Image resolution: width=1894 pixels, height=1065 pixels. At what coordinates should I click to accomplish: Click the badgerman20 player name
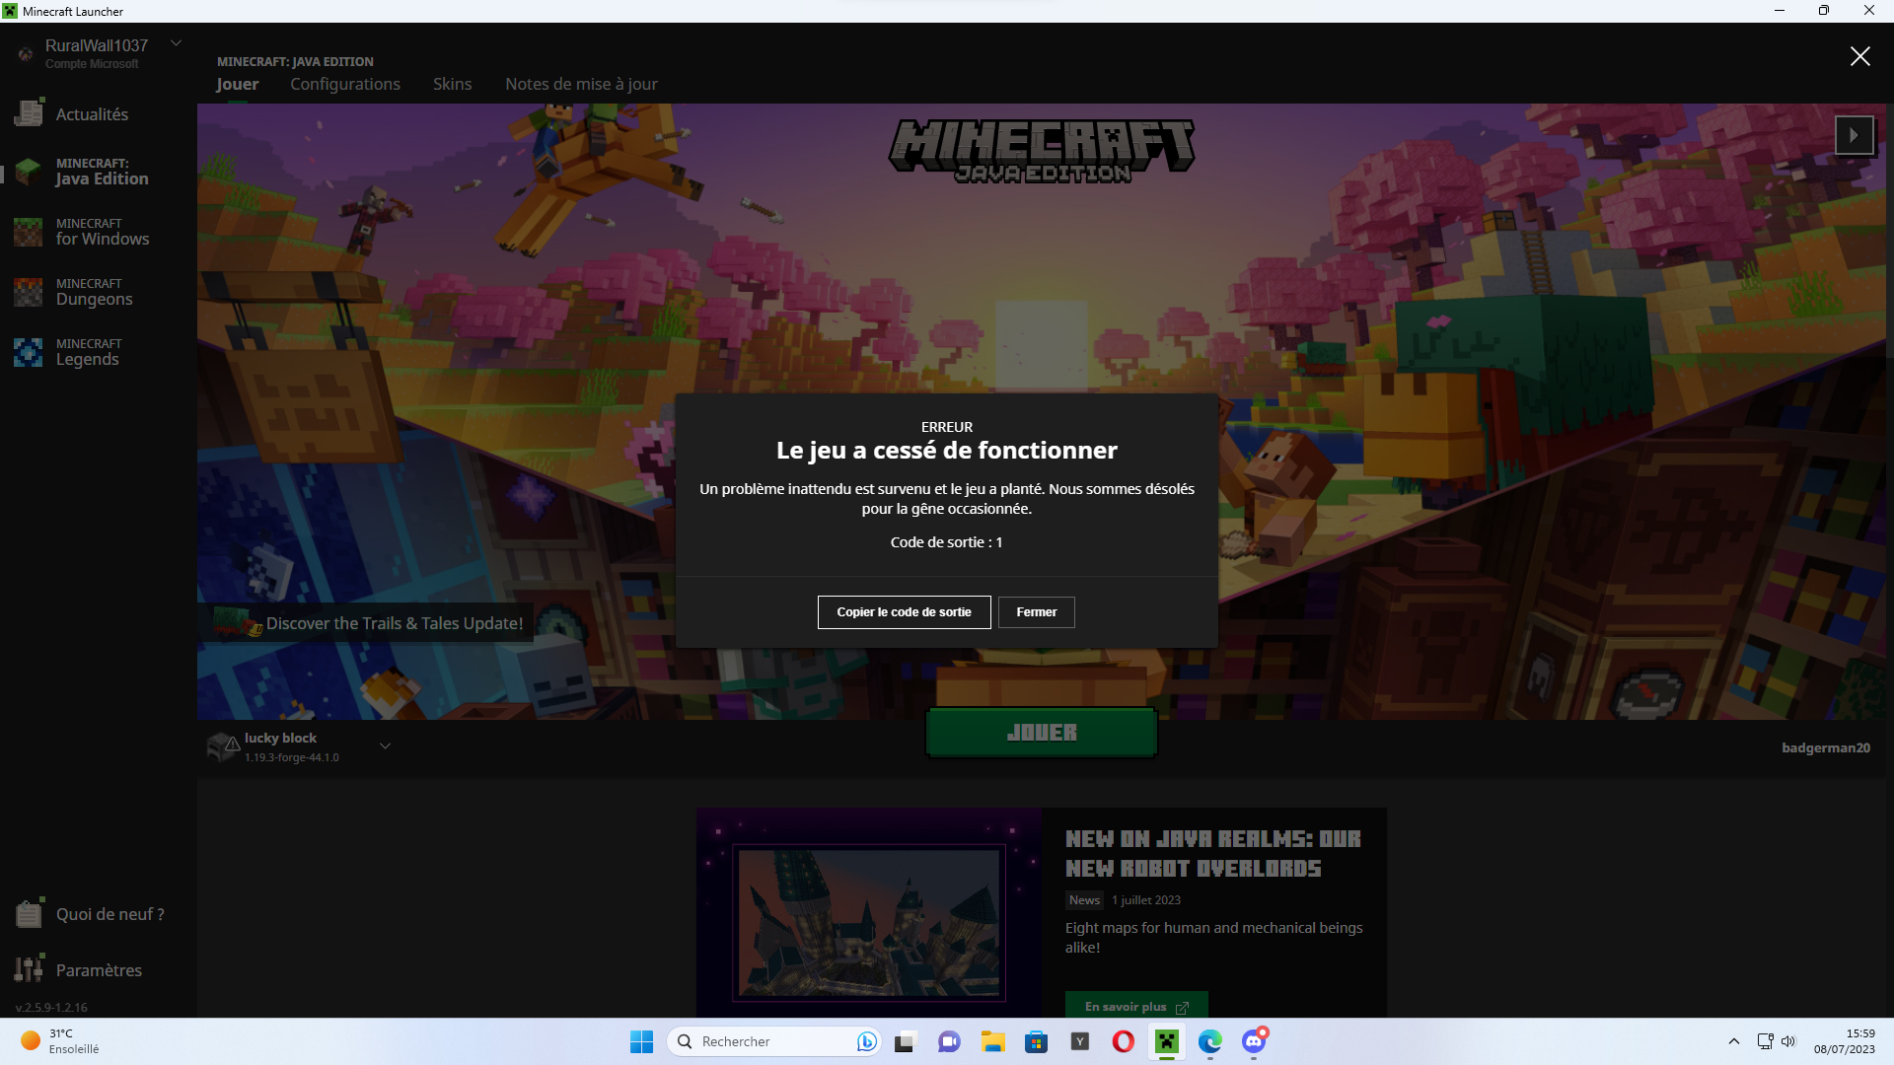tap(1825, 748)
